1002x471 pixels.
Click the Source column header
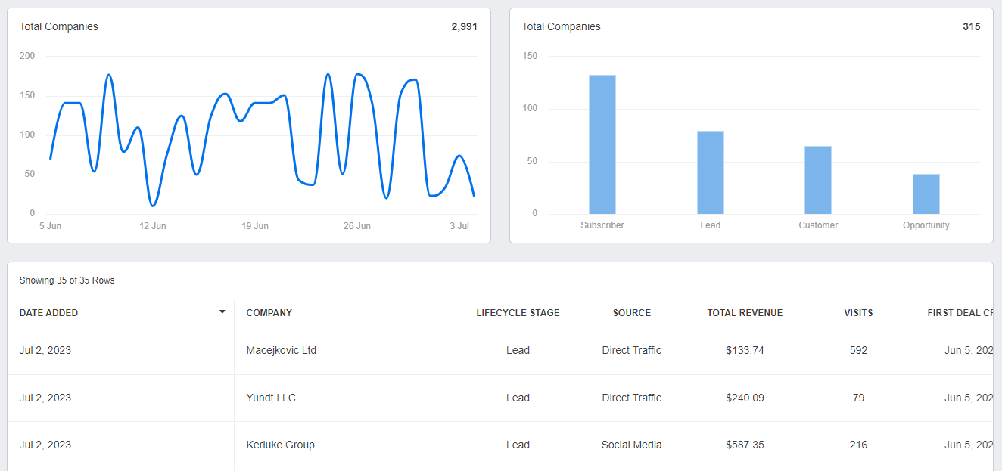(631, 313)
